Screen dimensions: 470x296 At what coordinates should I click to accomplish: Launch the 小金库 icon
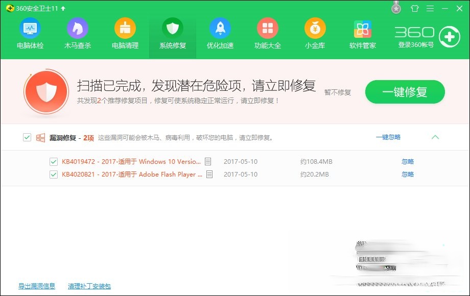[315, 33]
